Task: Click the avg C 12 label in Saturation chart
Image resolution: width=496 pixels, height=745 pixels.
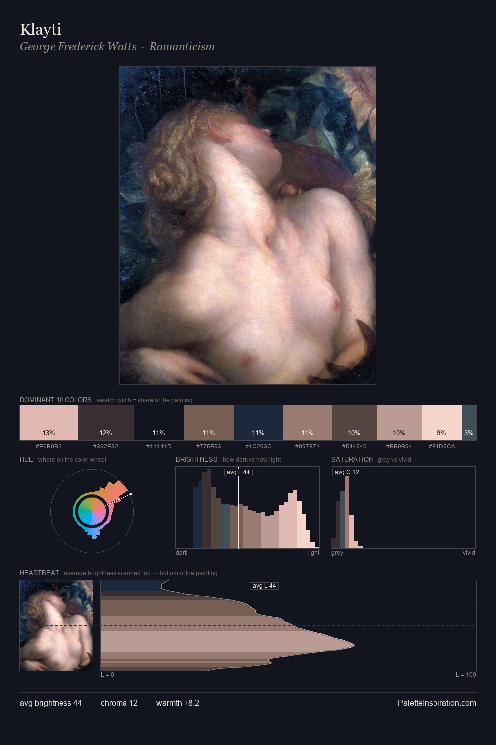Action: [x=347, y=472]
